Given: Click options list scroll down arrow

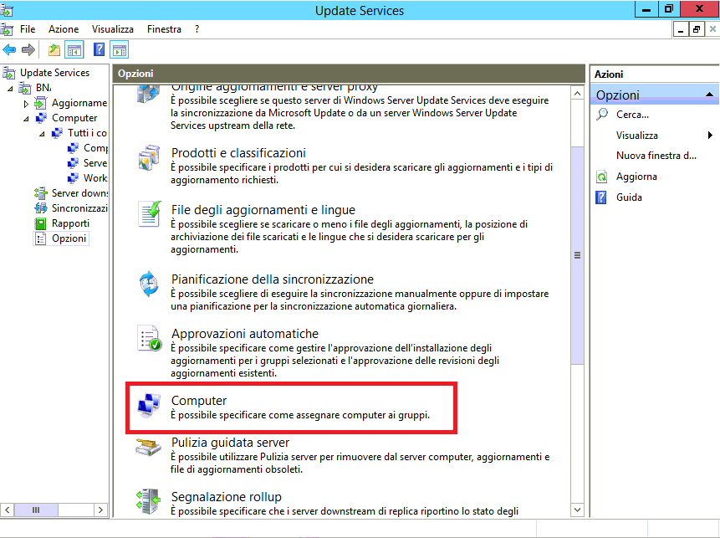Looking at the screenshot, I should 577,510.
